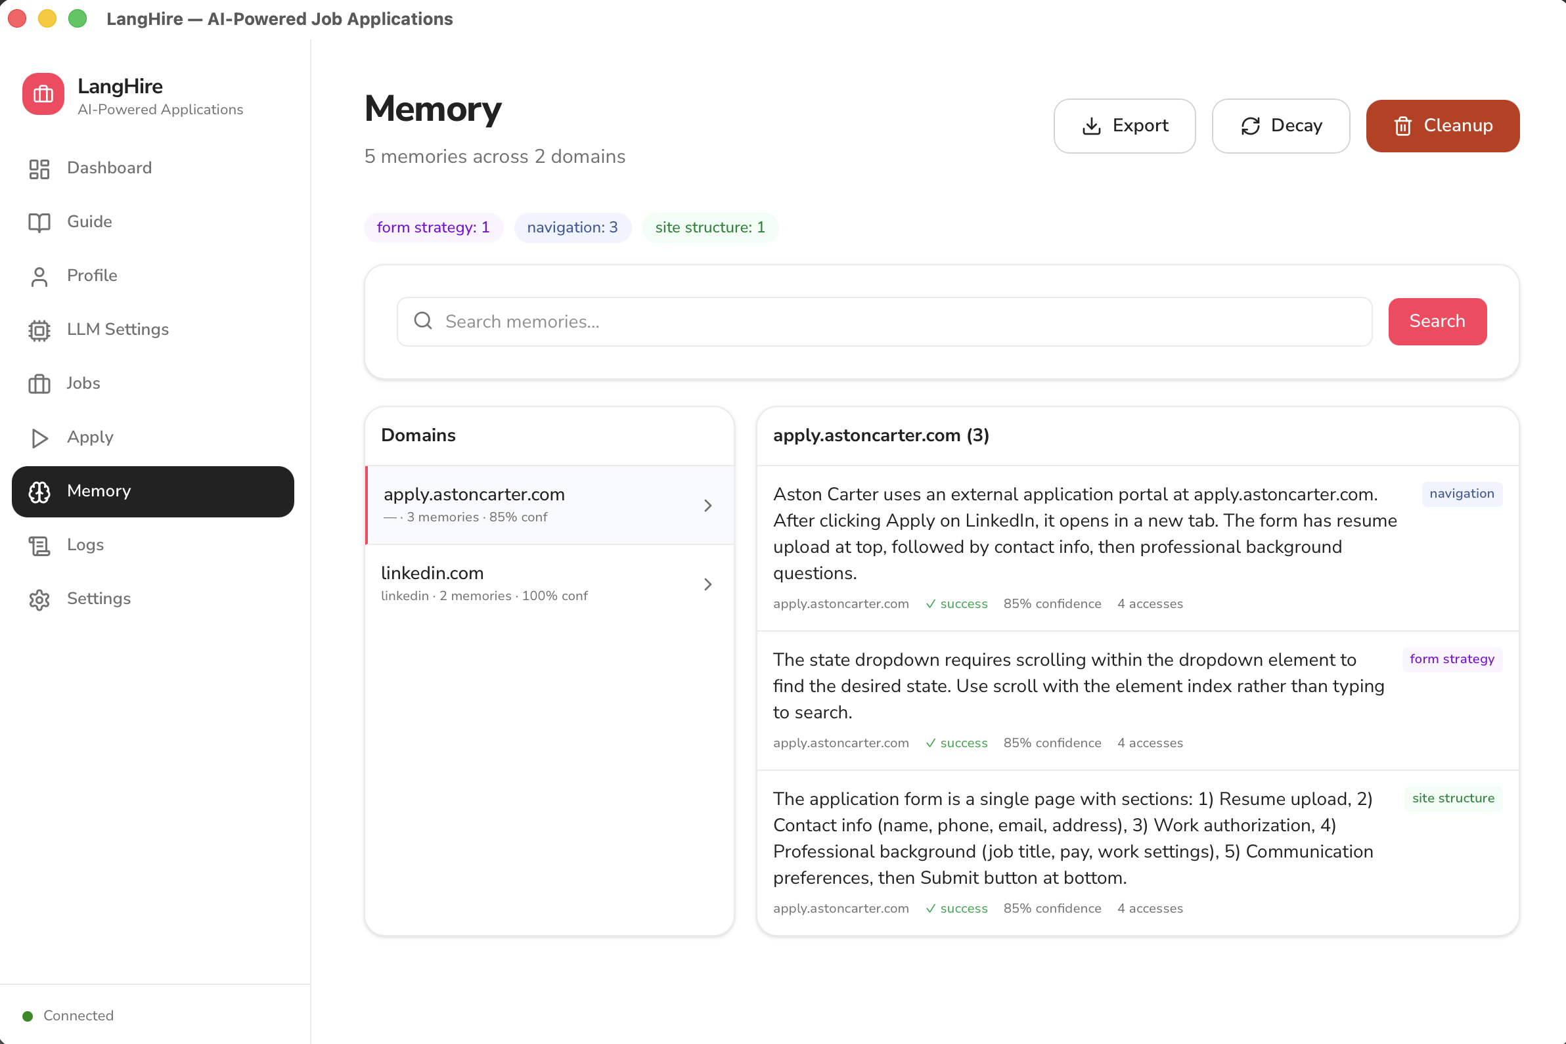Click the Apply play-triangle icon
The width and height of the screenshot is (1566, 1044).
[x=39, y=438]
